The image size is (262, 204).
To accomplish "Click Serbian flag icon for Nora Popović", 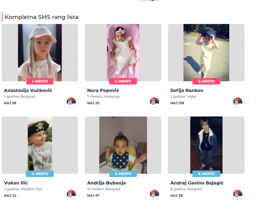I will 154,102.
